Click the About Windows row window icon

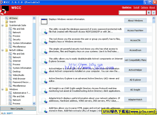[x=44, y=21]
